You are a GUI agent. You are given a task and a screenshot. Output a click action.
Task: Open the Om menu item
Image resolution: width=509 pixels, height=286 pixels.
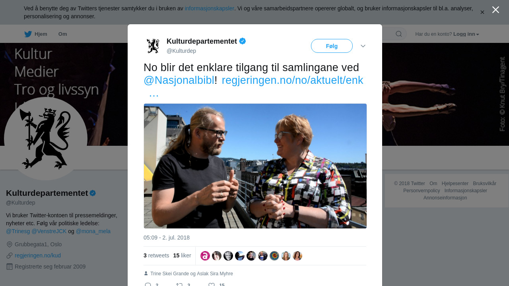(63, 34)
